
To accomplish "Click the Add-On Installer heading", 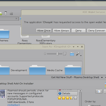I will tap(17, 83).
